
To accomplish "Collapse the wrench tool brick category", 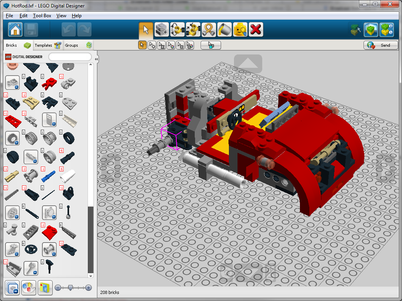I will tap(31, 268).
